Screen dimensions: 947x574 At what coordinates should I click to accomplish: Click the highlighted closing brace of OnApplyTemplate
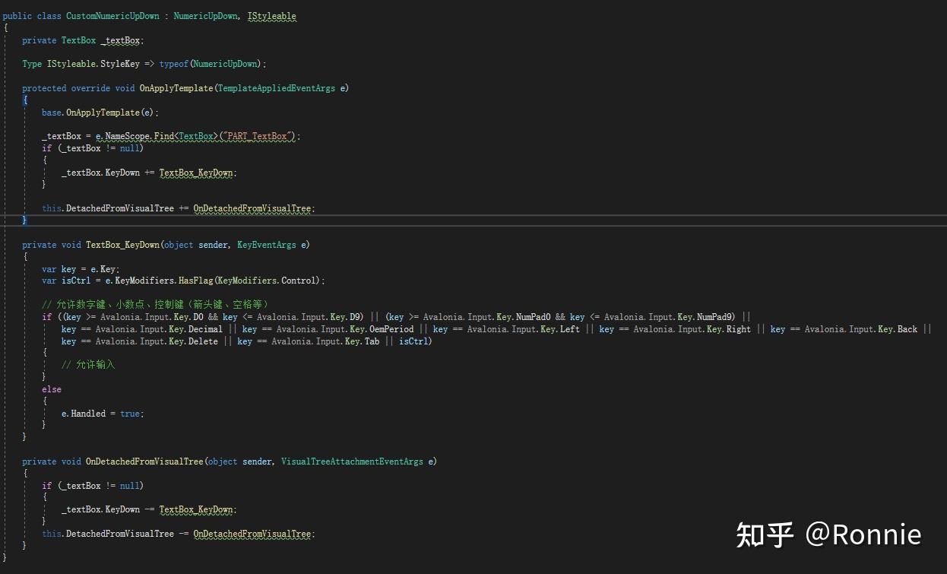(x=24, y=220)
